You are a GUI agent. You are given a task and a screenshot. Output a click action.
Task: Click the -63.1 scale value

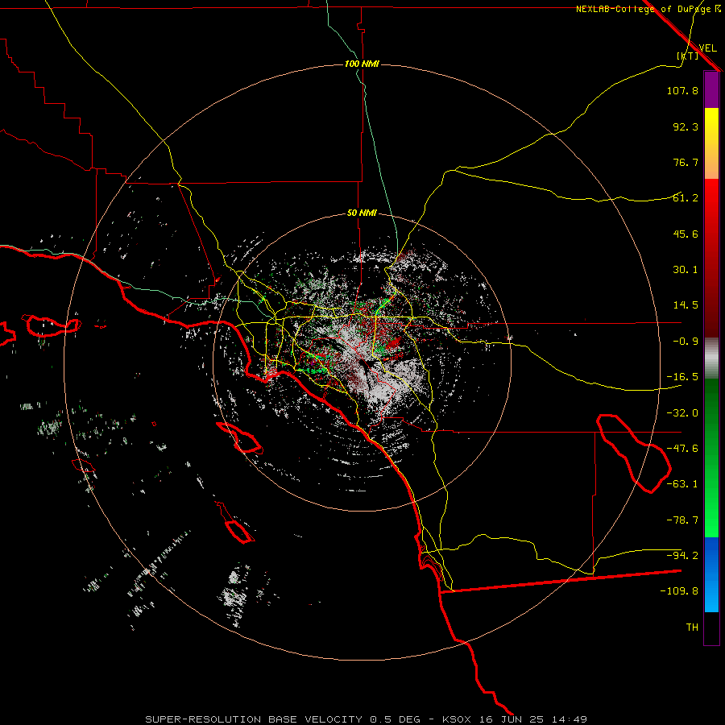point(682,484)
